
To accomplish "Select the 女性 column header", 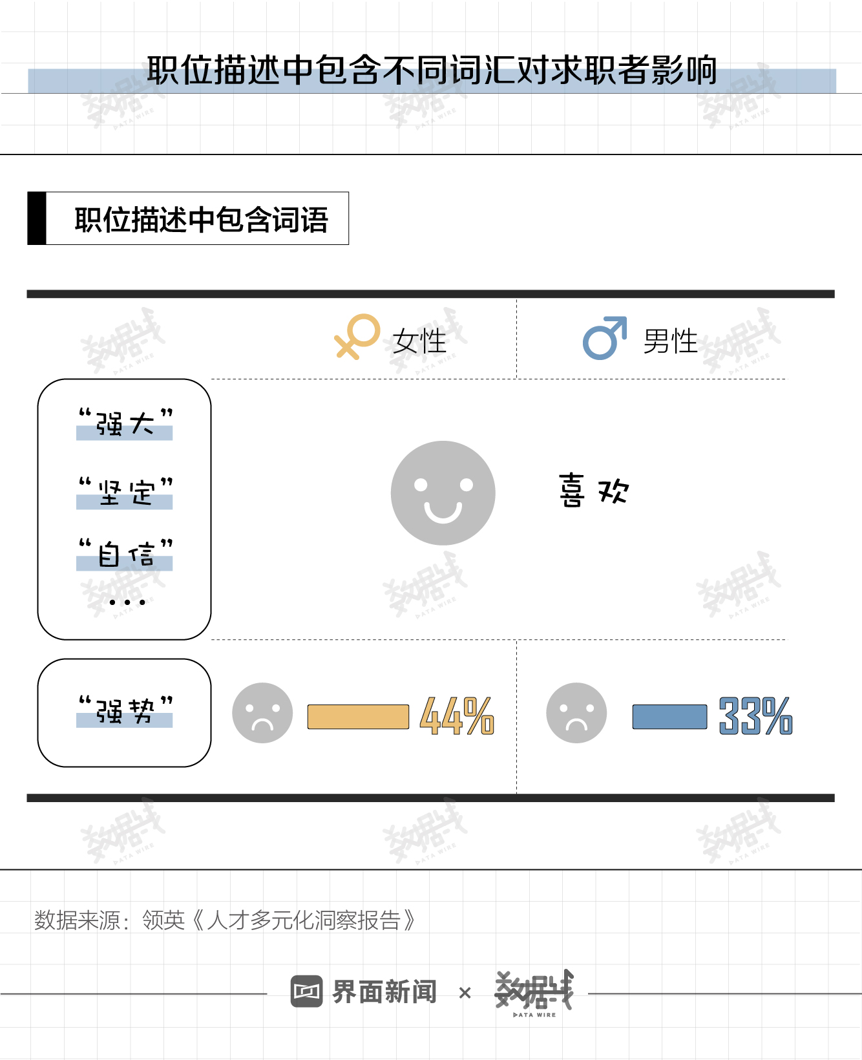I will (420, 341).
